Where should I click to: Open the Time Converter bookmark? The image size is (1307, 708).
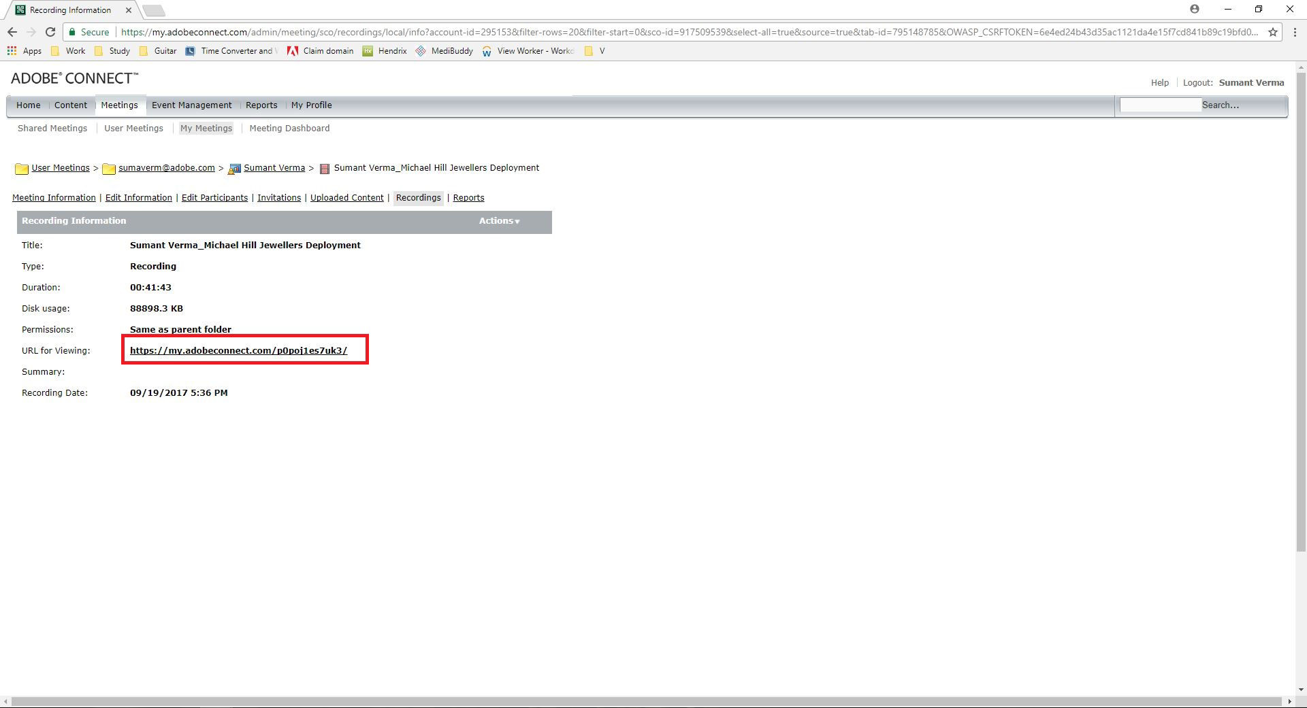pyautogui.click(x=231, y=51)
